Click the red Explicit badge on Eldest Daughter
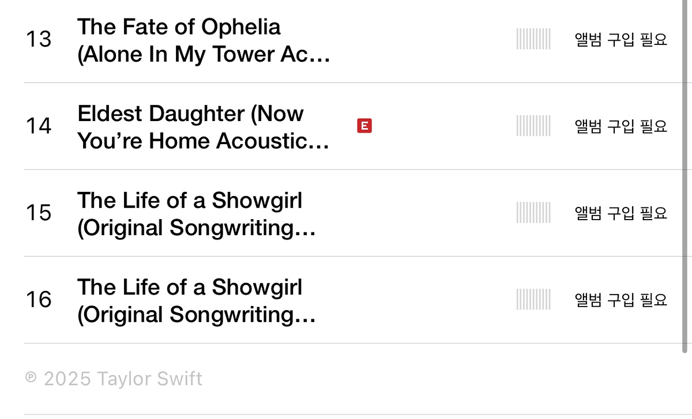Image resolution: width=692 pixels, height=419 pixels. click(x=364, y=126)
